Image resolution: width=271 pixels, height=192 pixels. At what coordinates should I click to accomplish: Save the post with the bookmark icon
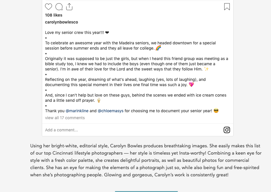tap(227, 7)
